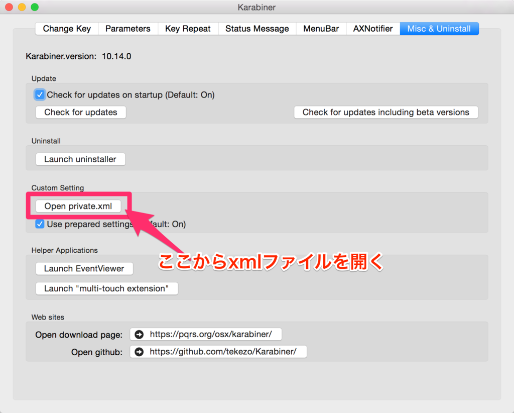The image size is (514, 413).
Task: Select the Misc & Uninstall tab
Action: pos(439,29)
